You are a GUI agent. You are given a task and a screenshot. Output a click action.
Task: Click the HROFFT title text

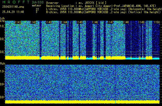[x=16, y=2]
